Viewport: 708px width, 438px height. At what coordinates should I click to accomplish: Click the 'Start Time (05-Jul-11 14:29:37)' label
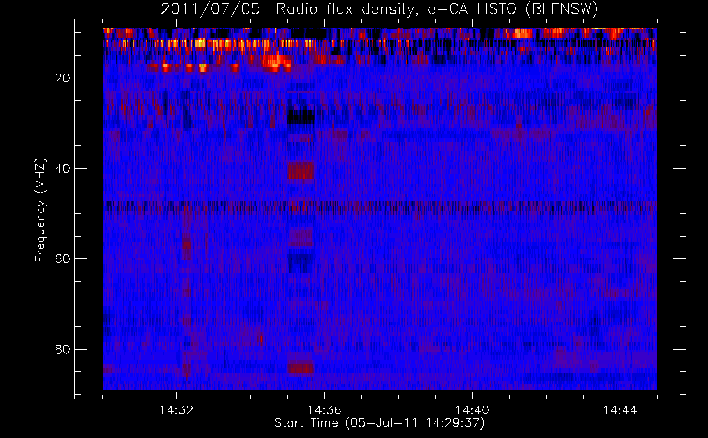pos(379,423)
